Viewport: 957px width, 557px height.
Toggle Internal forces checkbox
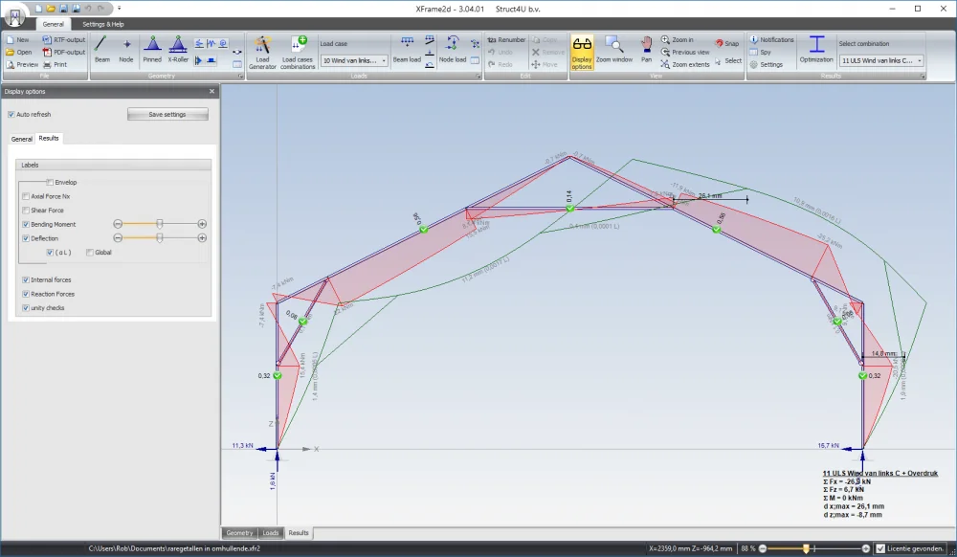tap(26, 279)
